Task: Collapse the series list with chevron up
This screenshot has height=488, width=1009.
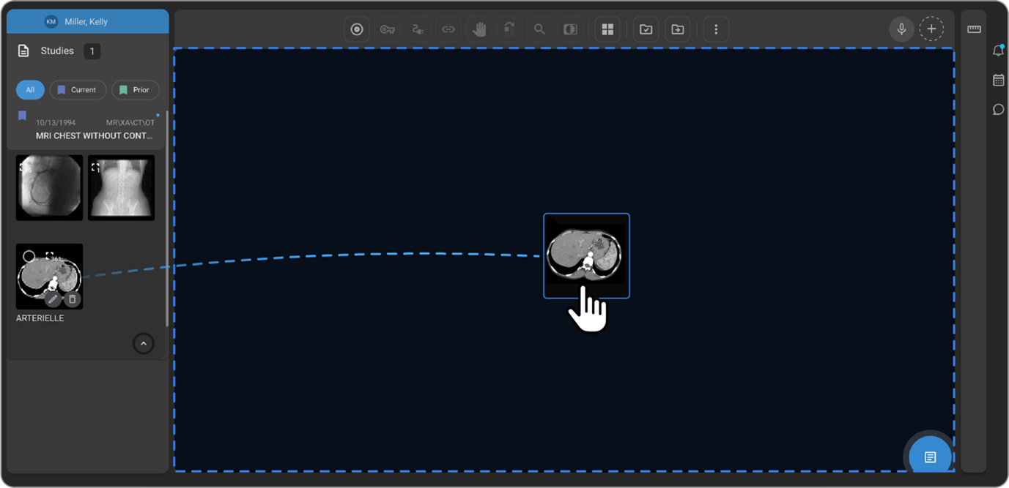Action: (x=144, y=343)
